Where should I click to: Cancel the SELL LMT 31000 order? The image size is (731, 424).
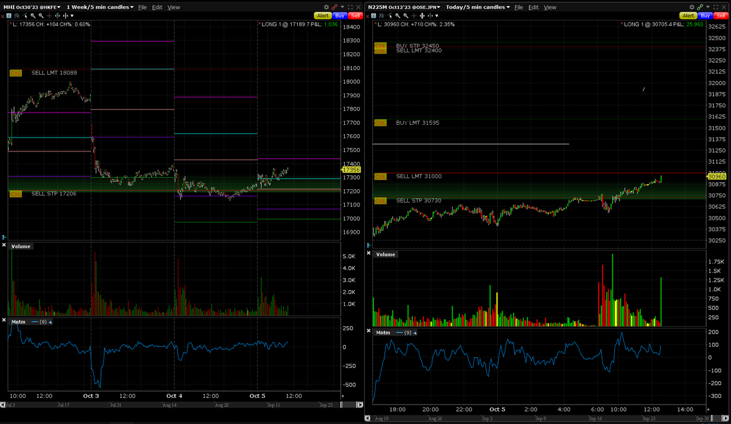[x=380, y=176]
